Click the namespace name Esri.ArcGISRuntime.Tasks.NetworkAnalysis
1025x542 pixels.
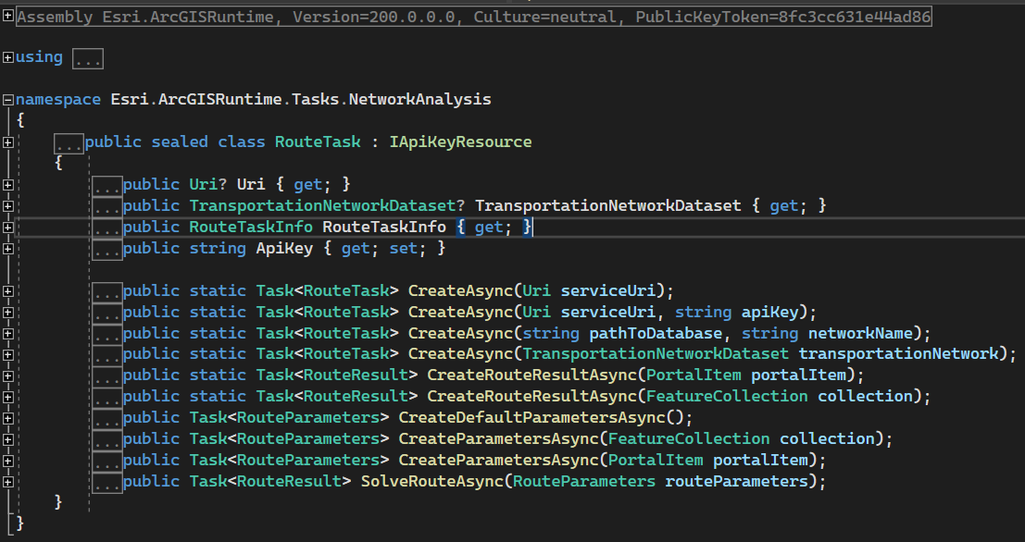(301, 99)
